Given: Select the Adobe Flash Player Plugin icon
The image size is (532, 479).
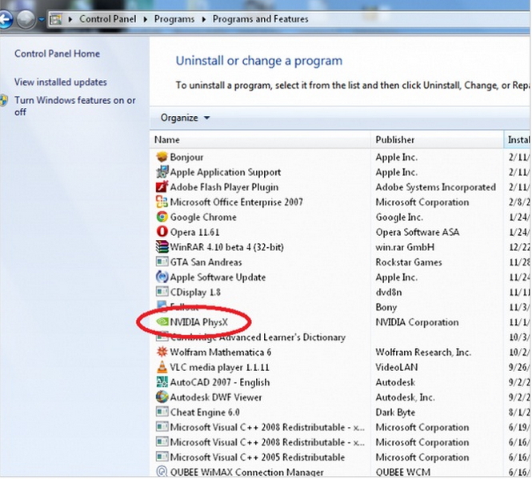Looking at the screenshot, I should click(x=162, y=187).
